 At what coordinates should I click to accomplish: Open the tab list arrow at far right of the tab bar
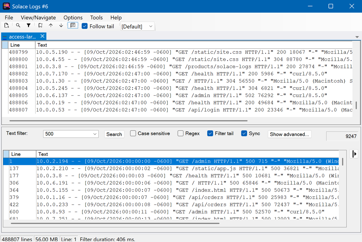click(x=357, y=37)
